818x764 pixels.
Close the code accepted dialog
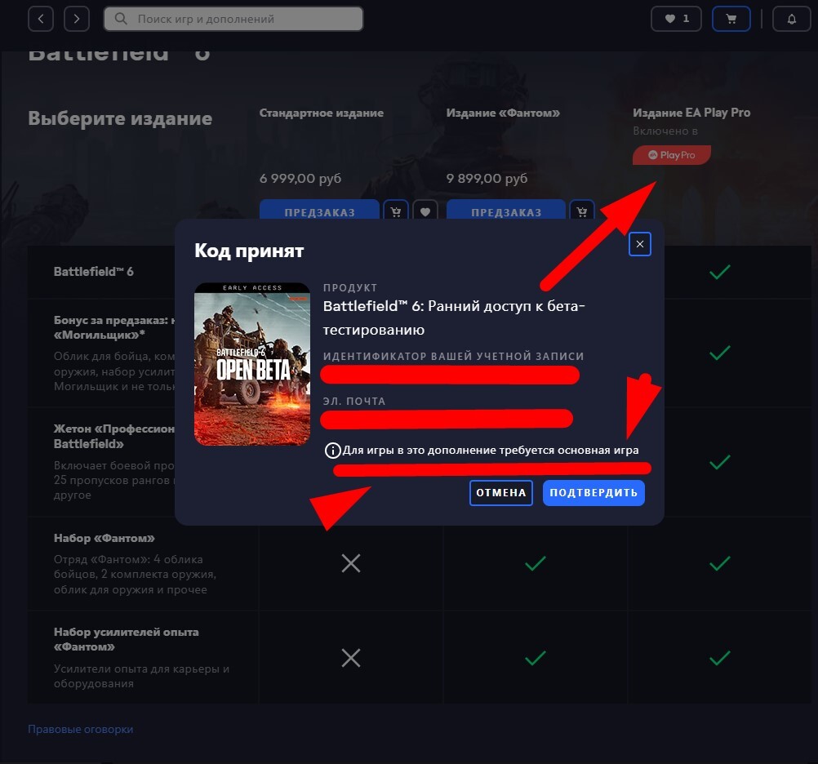point(639,244)
